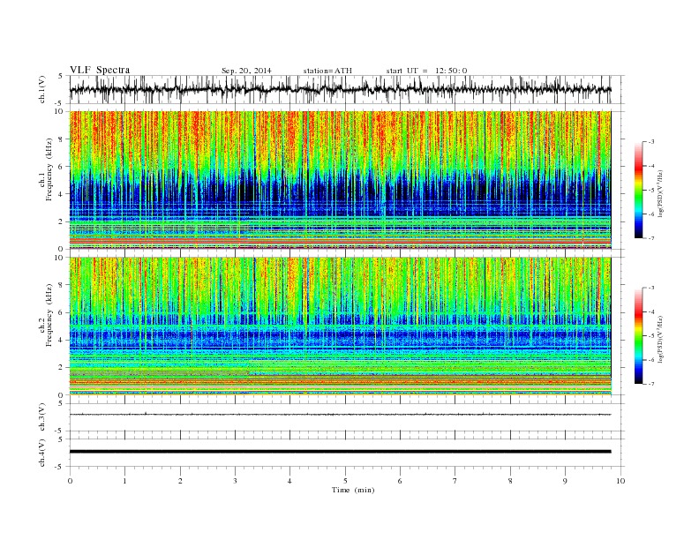Click time axis tick label "2"
Viewport: 699px width, 540px height.
[x=180, y=481]
